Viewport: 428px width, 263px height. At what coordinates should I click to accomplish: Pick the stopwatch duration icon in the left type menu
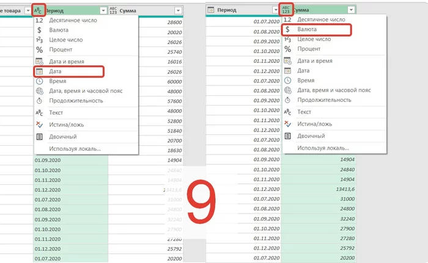pos(39,101)
